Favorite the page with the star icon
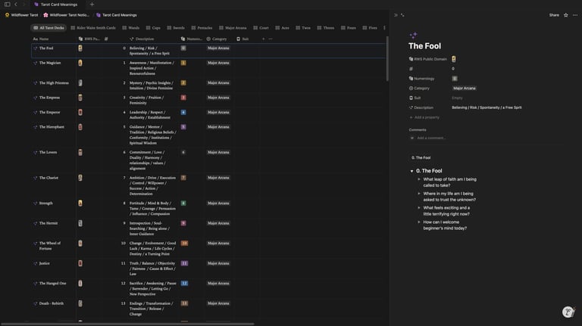 (565, 15)
